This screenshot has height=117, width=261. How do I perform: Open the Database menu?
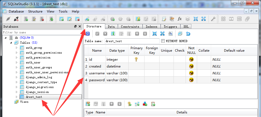(x=16, y=11)
